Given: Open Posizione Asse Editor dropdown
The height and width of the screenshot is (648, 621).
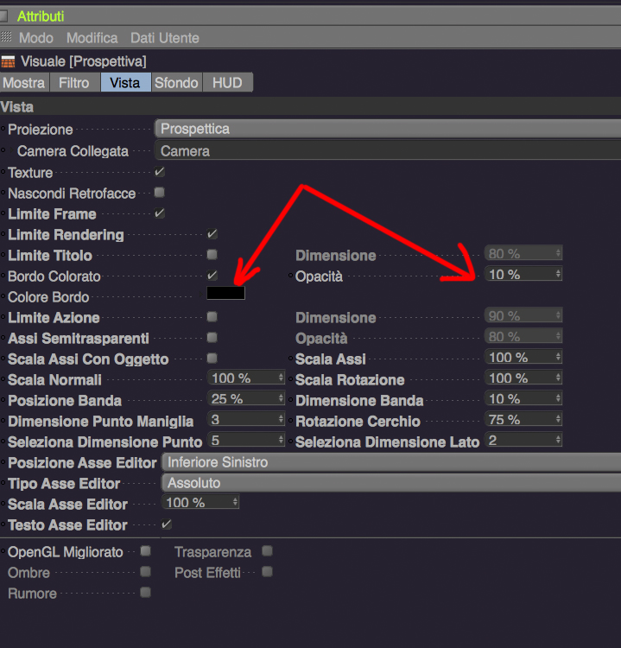Looking at the screenshot, I should (391, 462).
